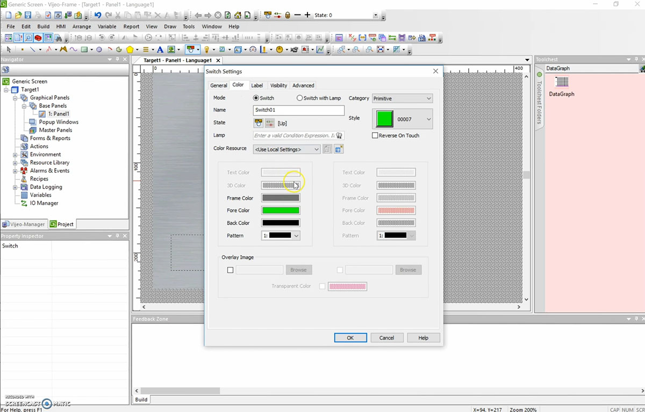Switch to the Advanced tab
The height and width of the screenshot is (412, 645).
[x=303, y=85]
